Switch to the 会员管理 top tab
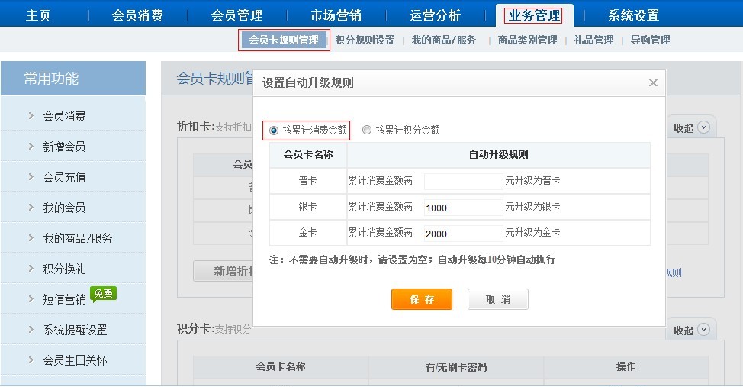Image resolution: width=743 pixels, height=387 pixels. pos(236,15)
